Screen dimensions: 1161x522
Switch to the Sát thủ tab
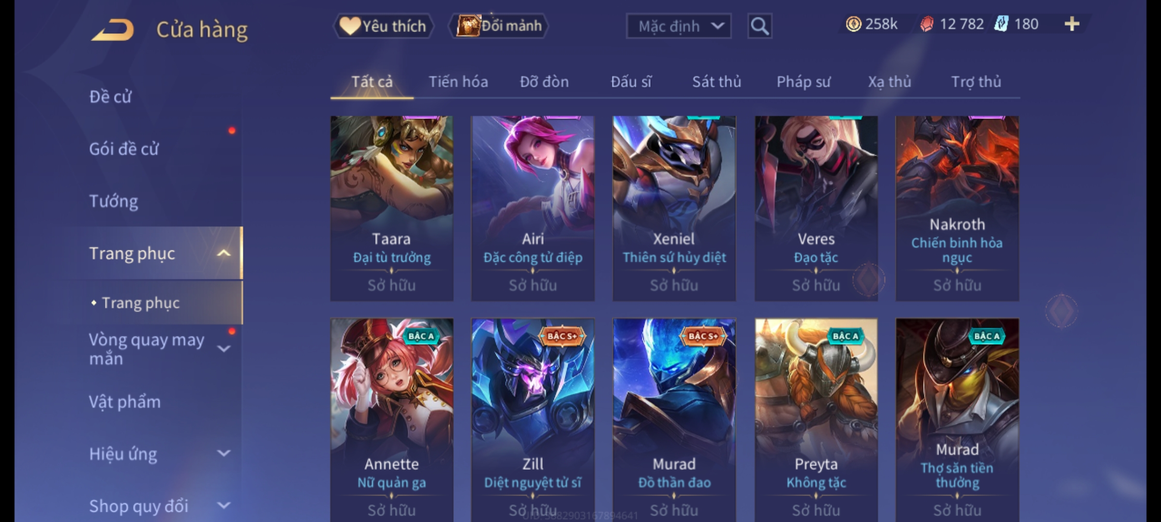click(716, 82)
